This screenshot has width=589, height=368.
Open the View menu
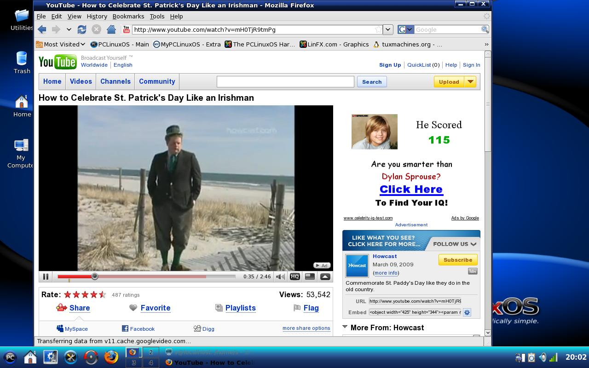[74, 16]
